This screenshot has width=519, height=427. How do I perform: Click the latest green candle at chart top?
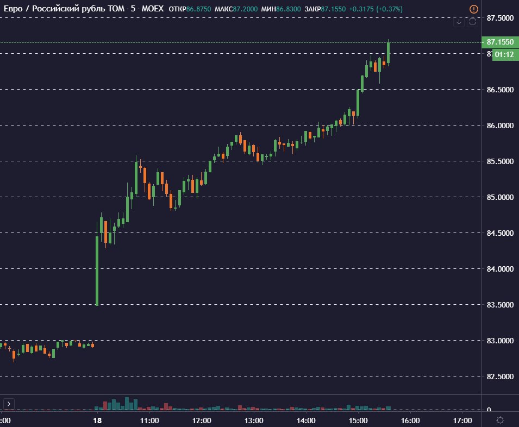(x=388, y=53)
